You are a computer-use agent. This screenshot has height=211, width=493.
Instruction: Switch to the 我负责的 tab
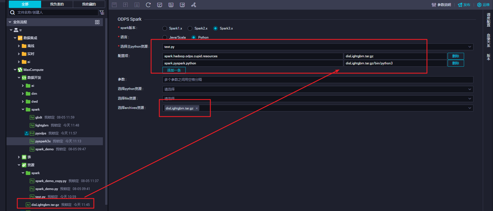57,4
